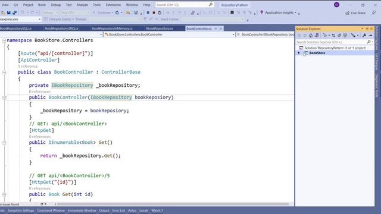
Task: Open Solution Explorer window options dropdown
Action: (363, 29)
